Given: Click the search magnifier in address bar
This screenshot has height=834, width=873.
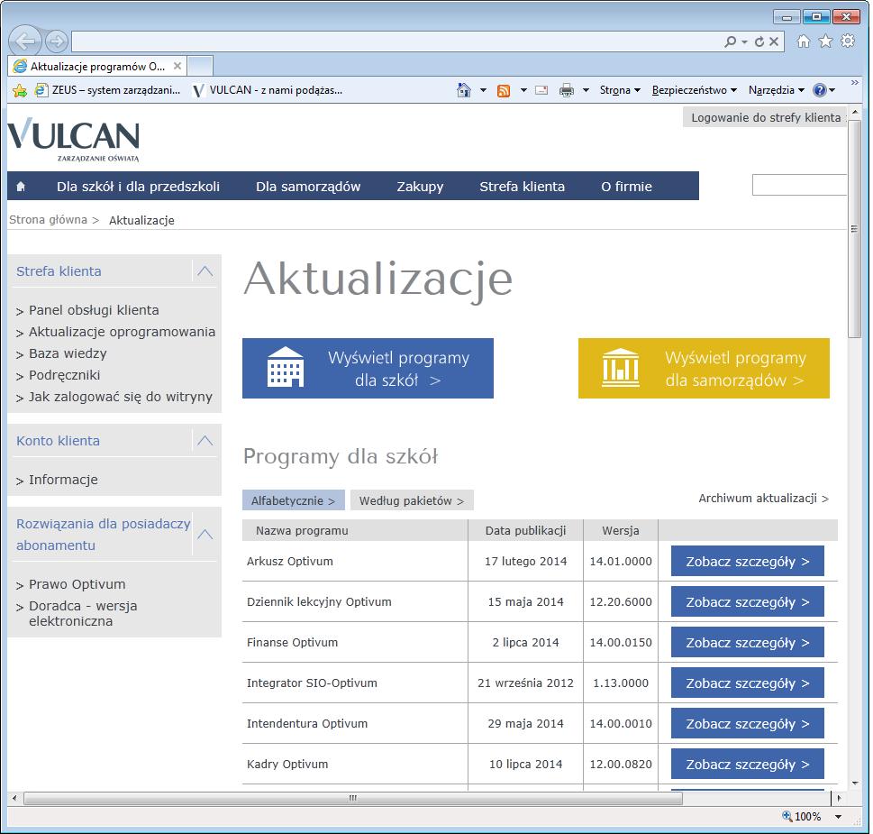Looking at the screenshot, I should (730, 41).
